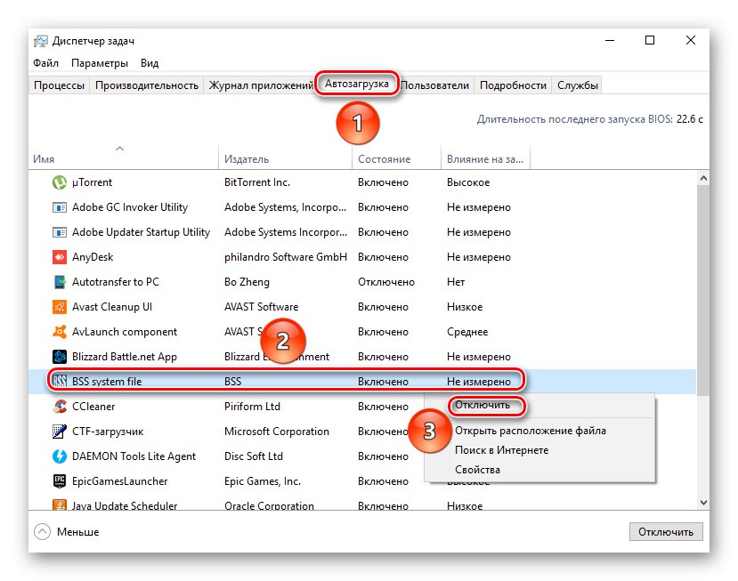The height and width of the screenshot is (581, 738).
Task: Click the BSS system file icon
Action: (60, 381)
